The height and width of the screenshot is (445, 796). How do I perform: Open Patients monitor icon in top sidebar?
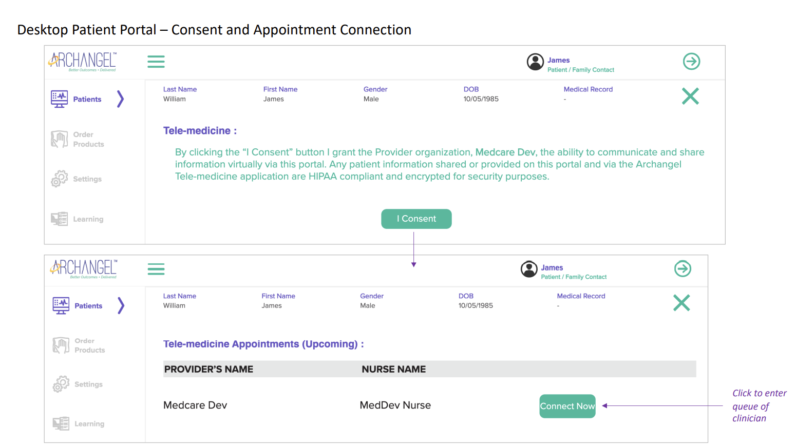(x=60, y=99)
